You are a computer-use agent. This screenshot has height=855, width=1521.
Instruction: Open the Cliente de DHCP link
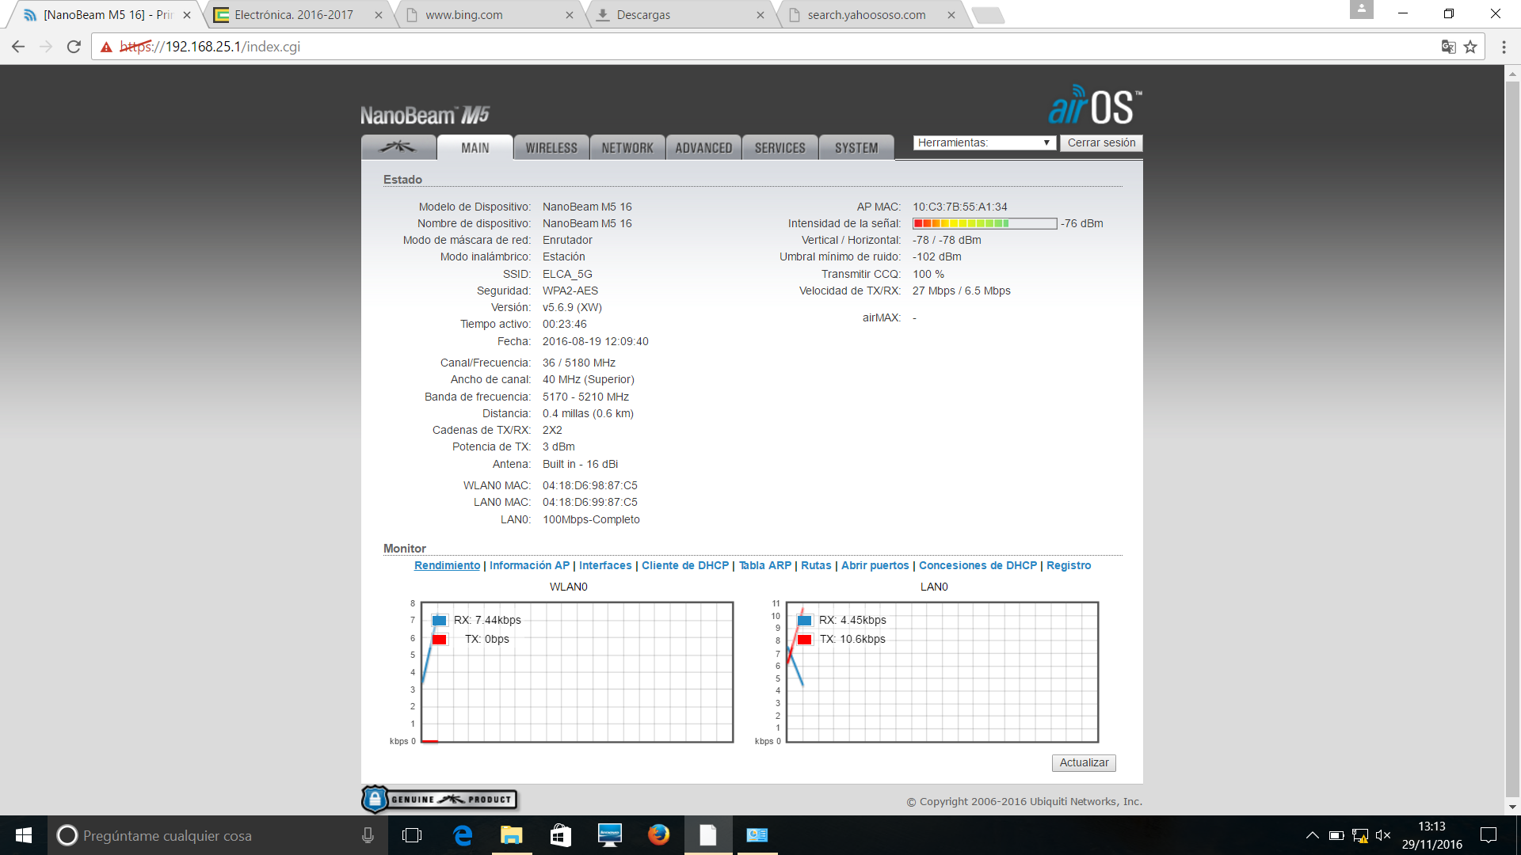tap(685, 565)
